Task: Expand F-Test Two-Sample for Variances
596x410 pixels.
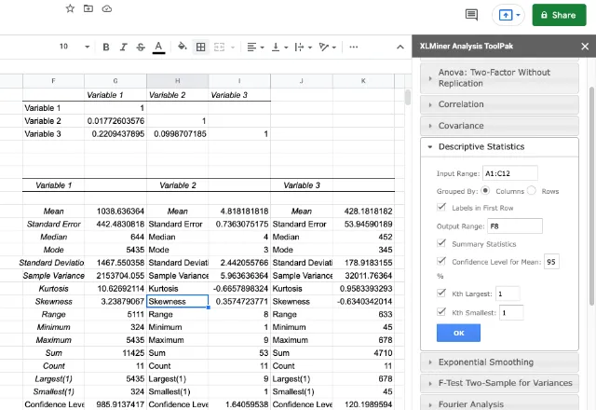Action: click(x=499, y=383)
